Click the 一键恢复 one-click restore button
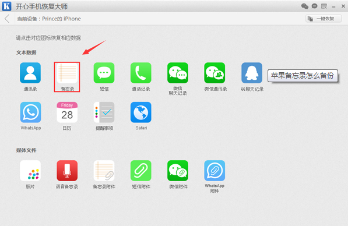Screen dimensions: 348x226 click(x=324, y=19)
